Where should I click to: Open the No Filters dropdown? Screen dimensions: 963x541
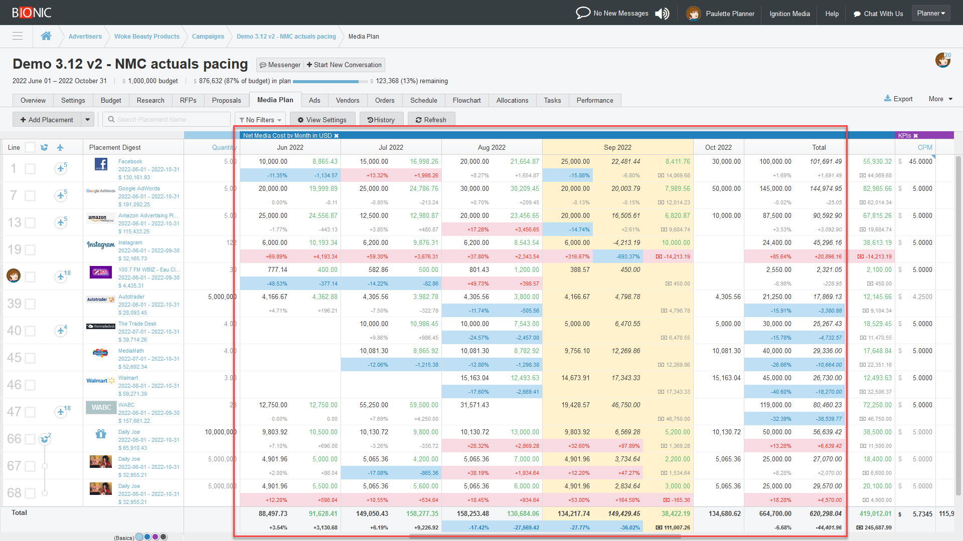point(260,120)
